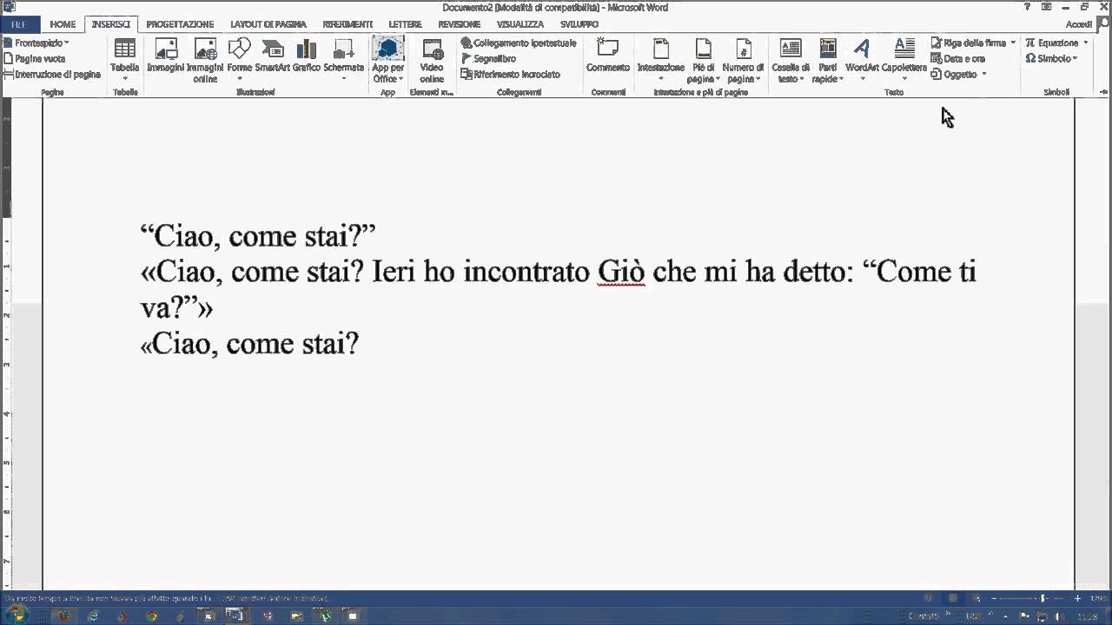Open Internet Explorer from taskbar
Screen dimensions: 1112x625
(93, 615)
